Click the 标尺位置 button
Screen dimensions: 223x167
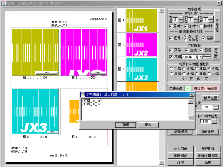pos(210,98)
